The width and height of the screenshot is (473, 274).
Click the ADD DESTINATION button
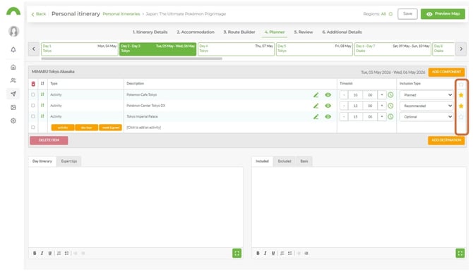[446, 140]
